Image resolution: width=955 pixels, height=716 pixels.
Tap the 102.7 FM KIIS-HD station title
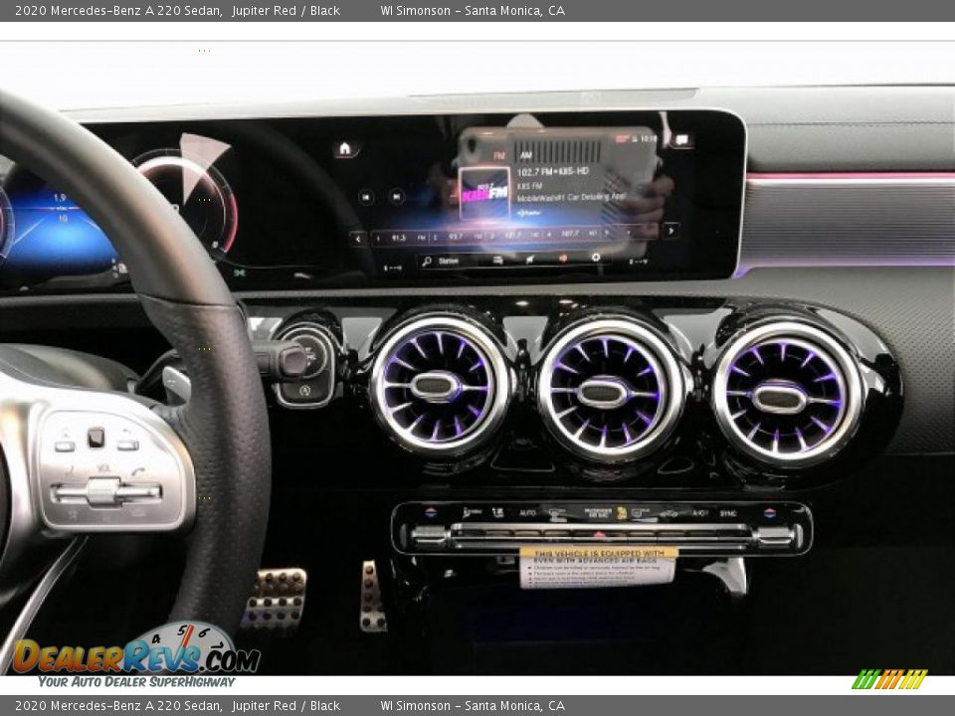pyautogui.click(x=553, y=172)
